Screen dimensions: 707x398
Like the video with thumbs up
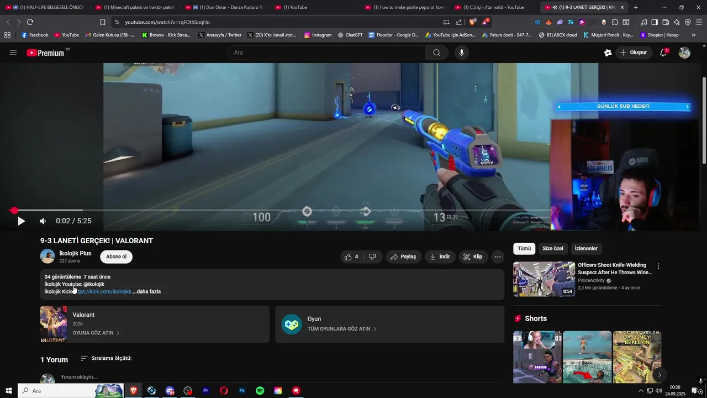pyautogui.click(x=351, y=256)
